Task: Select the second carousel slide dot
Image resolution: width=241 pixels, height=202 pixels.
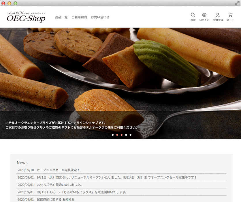Action: click(117, 135)
